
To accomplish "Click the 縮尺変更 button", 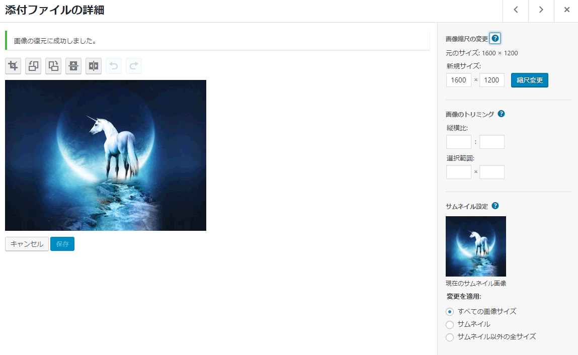I will tap(529, 80).
